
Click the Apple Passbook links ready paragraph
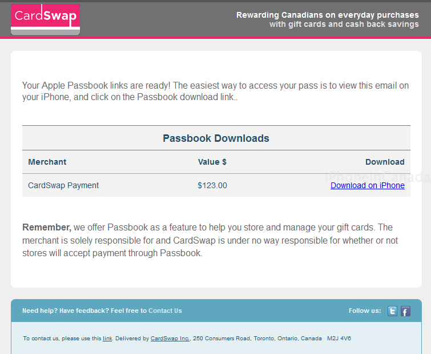click(216, 91)
